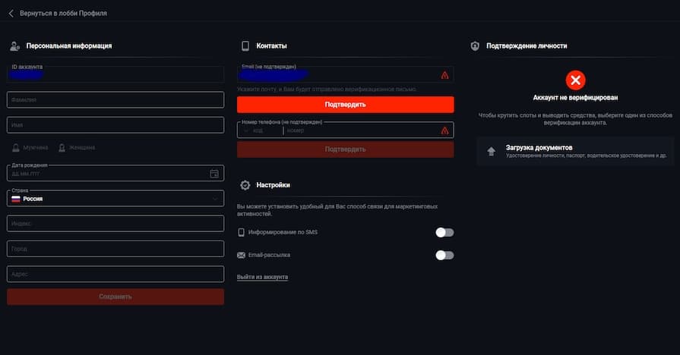The image size is (680, 355).
Task: Select the Женщина gender option
Action: coord(77,148)
